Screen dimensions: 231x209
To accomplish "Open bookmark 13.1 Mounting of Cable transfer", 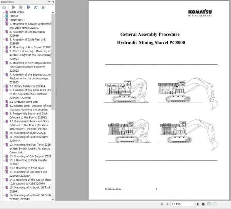I will [x=28, y=162].
